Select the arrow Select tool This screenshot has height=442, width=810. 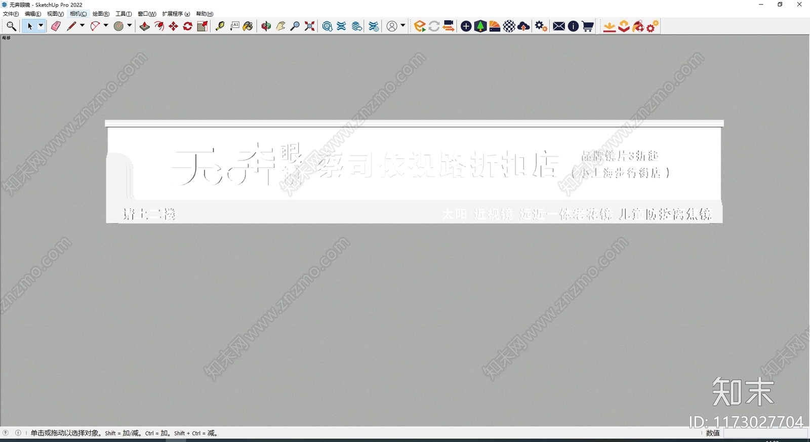pos(29,26)
